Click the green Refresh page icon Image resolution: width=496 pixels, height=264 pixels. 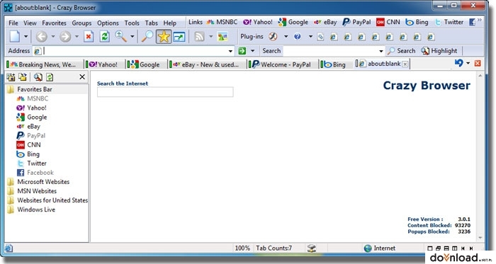click(x=104, y=37)
